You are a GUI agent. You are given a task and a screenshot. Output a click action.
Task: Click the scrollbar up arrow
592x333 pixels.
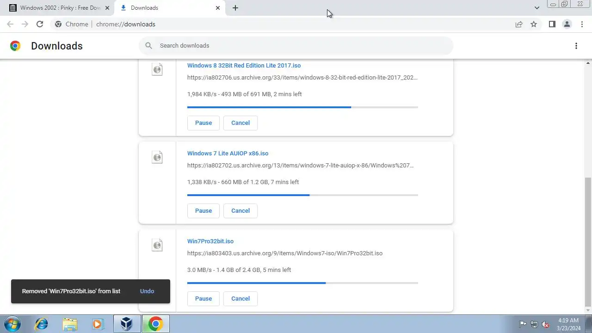[588, 63]
